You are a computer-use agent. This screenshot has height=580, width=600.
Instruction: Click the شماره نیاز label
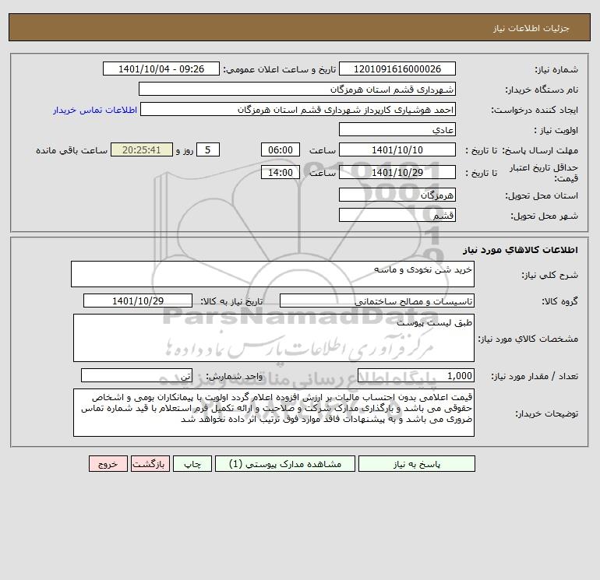click(556, 69)
